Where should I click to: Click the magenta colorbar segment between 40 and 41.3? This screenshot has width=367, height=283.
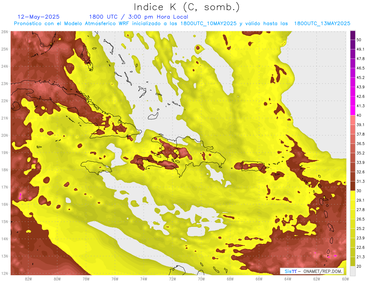353,111
